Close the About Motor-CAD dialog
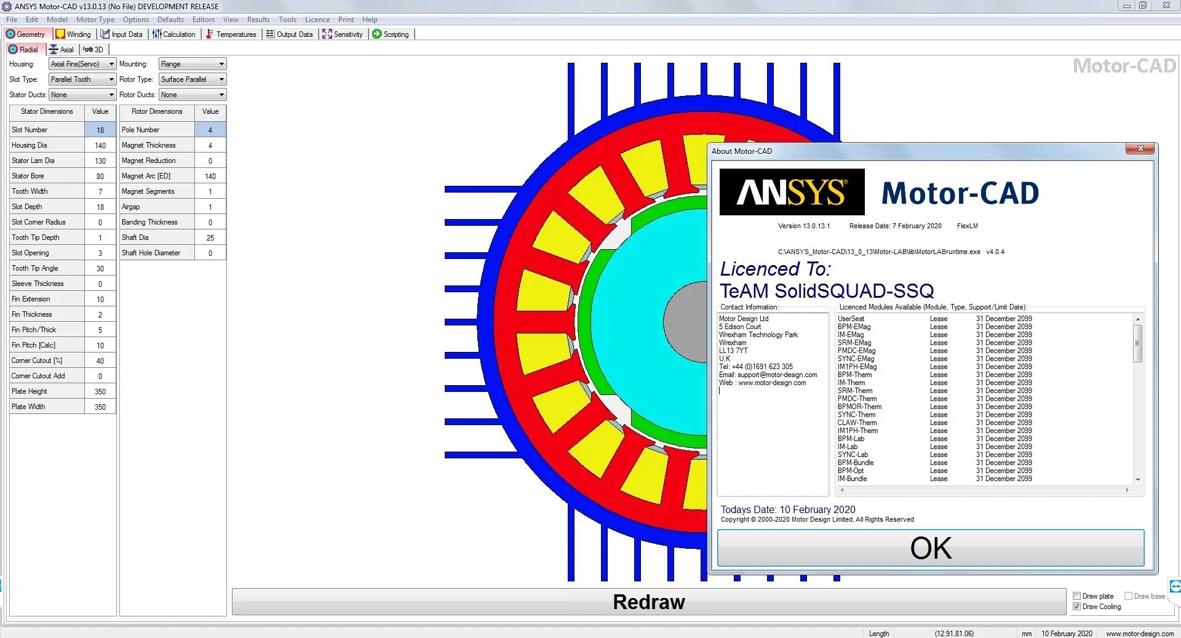 tap(1140, 149)
